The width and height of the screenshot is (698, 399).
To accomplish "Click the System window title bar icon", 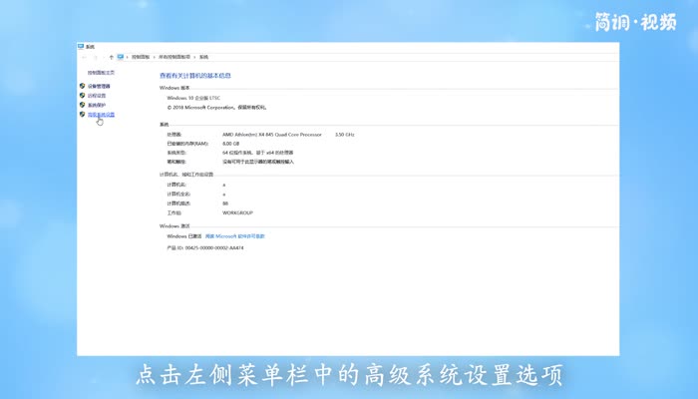I will 82,47.
